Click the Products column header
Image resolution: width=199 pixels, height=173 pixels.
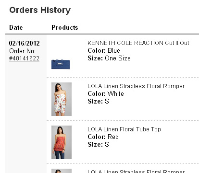click(65, 27)
